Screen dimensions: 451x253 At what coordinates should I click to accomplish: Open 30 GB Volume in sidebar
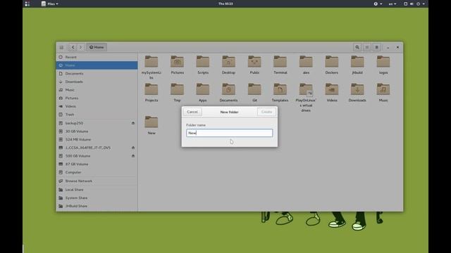(97, 131)
